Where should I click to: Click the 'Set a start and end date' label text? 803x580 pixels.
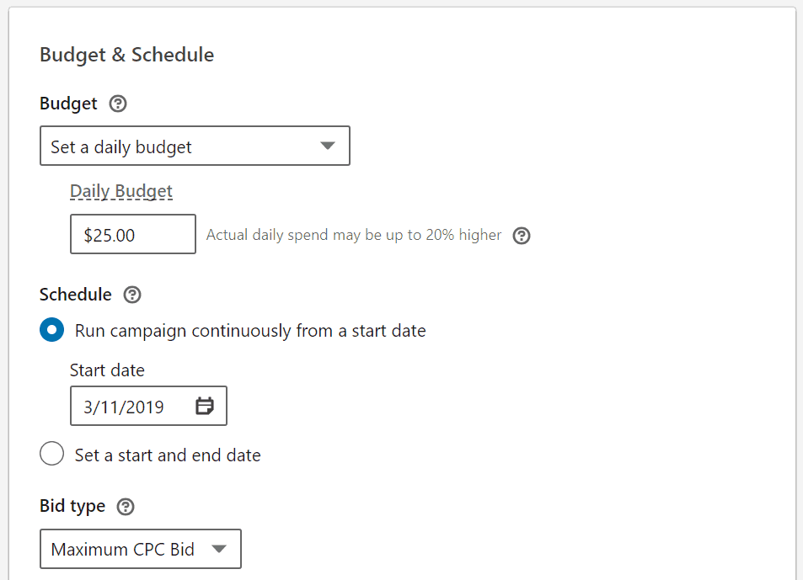pyautogui.click(x=168, y=455)
